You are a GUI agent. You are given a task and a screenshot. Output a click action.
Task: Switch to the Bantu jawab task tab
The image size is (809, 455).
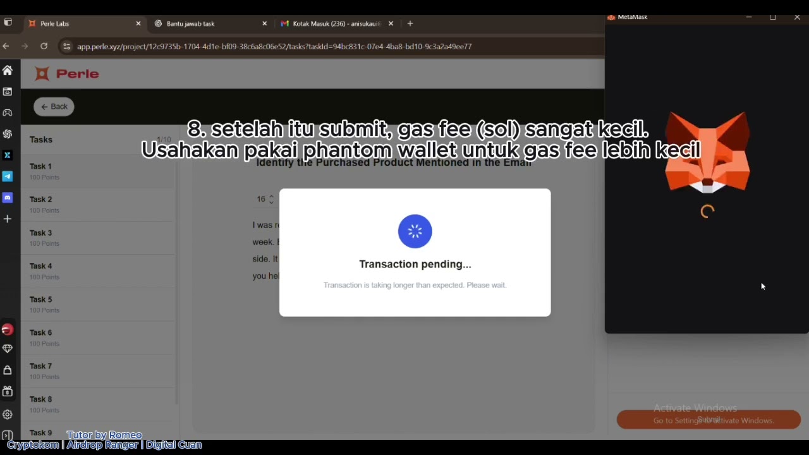coord(210,23)
